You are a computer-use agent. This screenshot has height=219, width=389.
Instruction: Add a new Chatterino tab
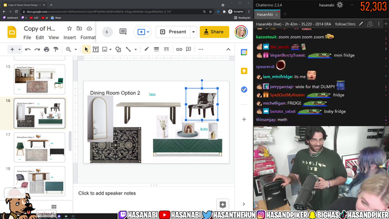[x=285, y=14]
